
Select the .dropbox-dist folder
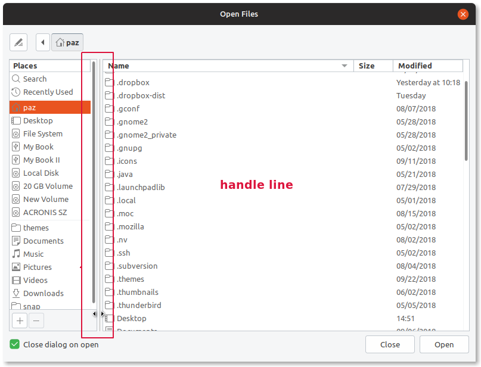click(x=283, y=96)
